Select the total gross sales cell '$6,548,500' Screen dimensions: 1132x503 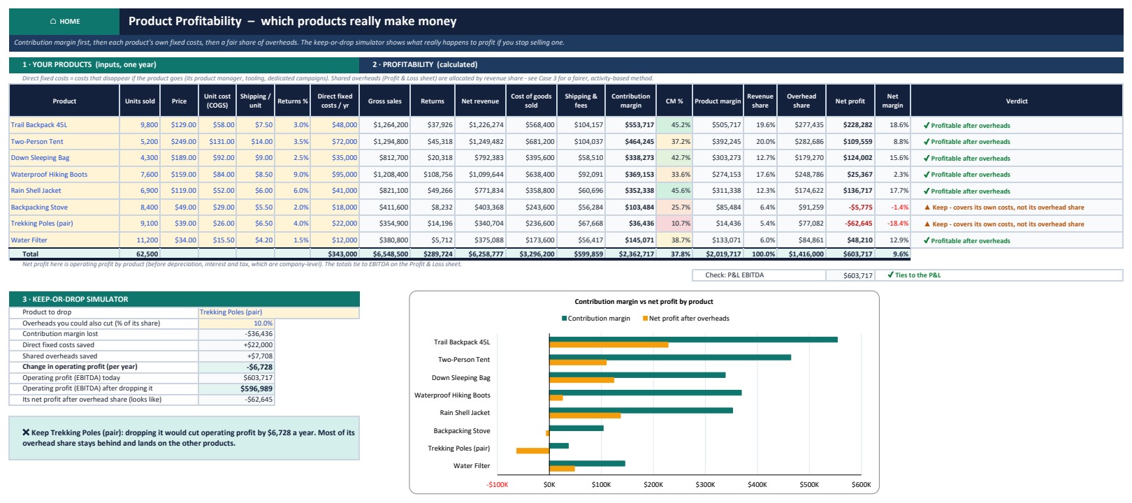(385, 254)
